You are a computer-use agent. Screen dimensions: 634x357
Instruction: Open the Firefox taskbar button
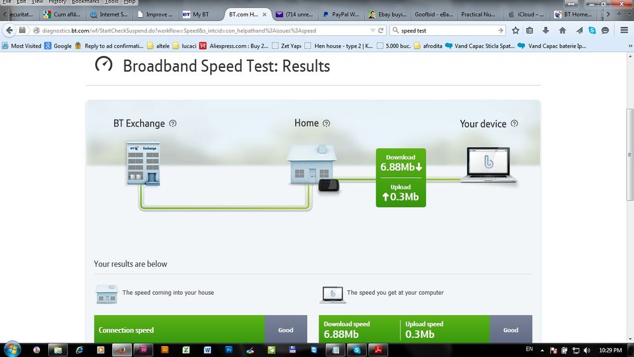122,350
